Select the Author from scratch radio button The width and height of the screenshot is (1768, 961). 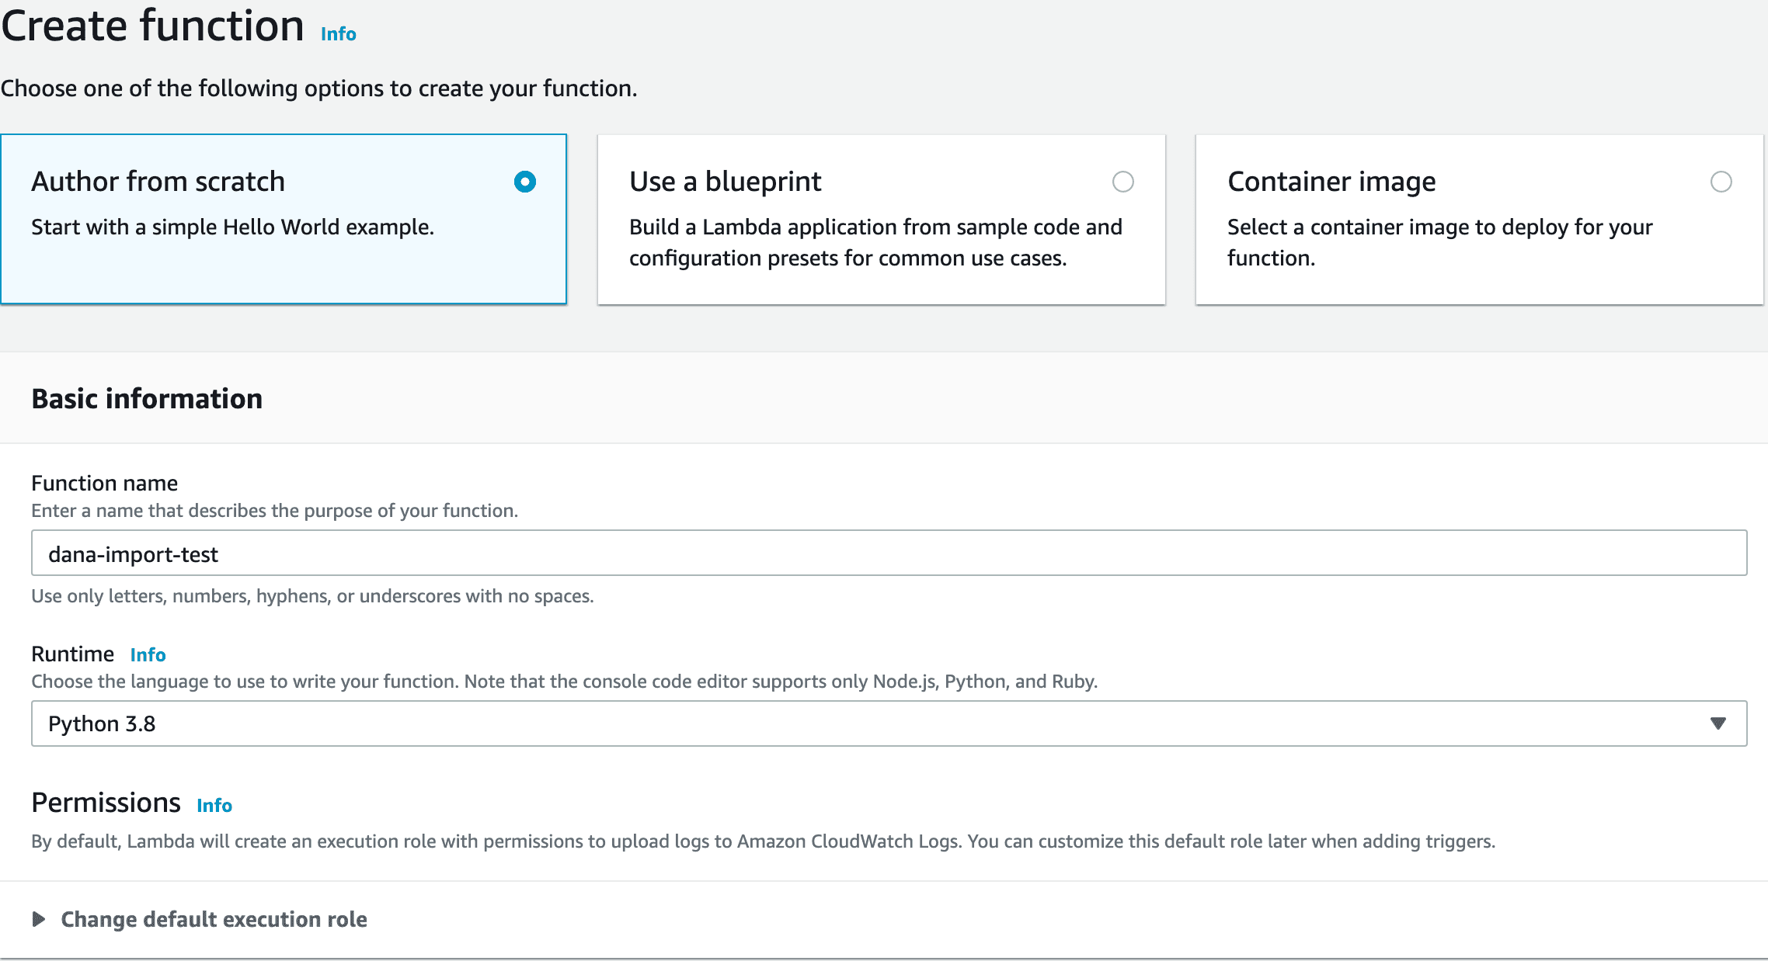click(525, 182)
